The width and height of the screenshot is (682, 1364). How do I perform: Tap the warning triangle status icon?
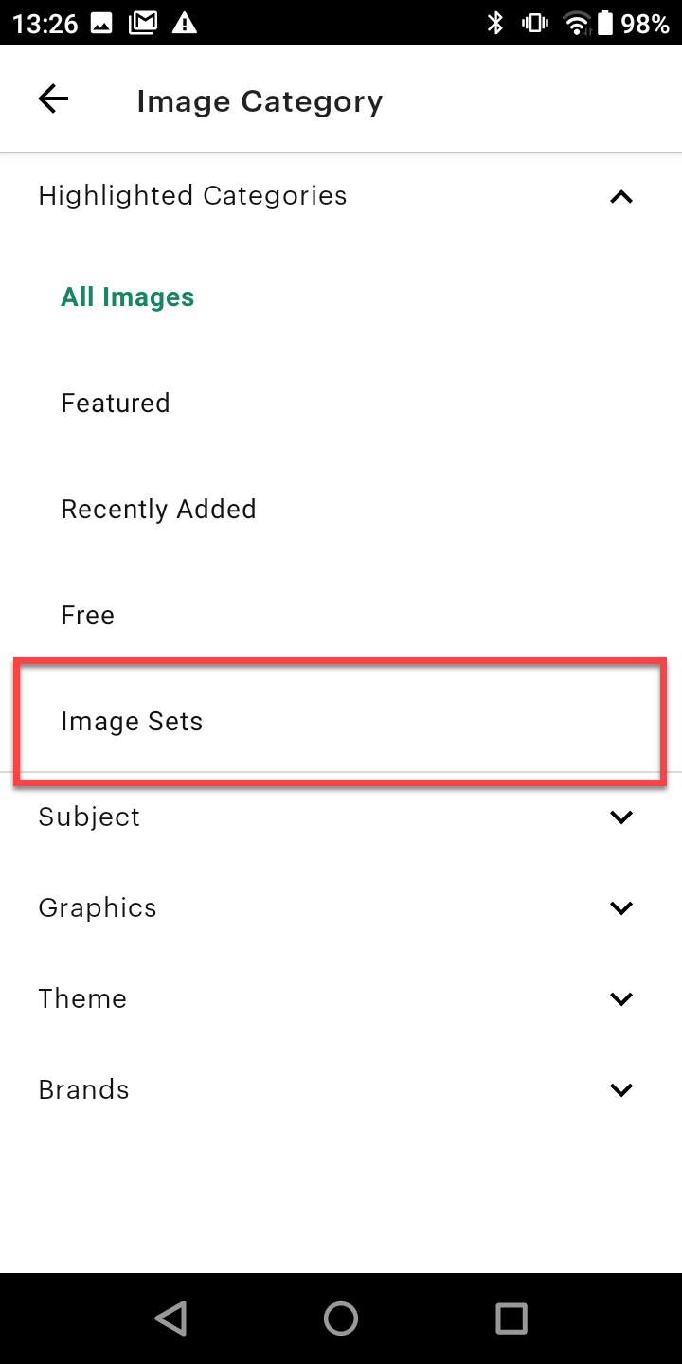185,24
